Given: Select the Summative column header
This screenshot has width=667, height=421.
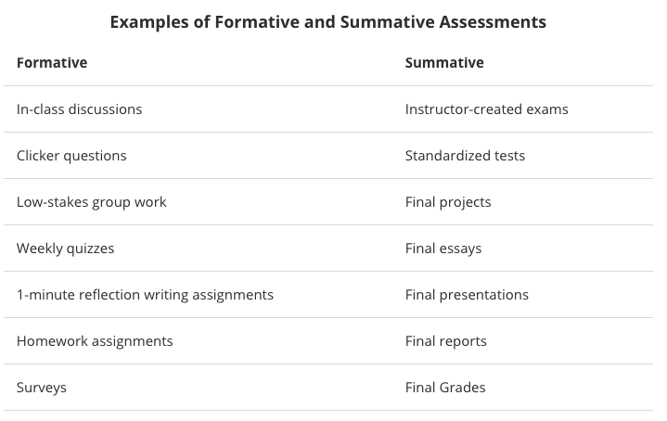Looking at the screenshot, I should pos(444,63).
